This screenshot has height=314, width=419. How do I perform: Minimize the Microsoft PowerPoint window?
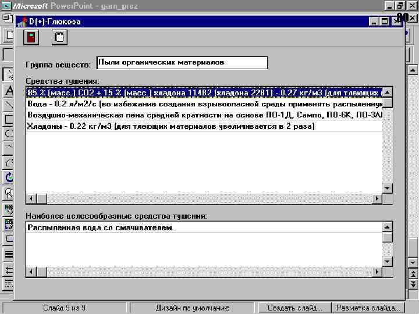[x=389, y=6]
